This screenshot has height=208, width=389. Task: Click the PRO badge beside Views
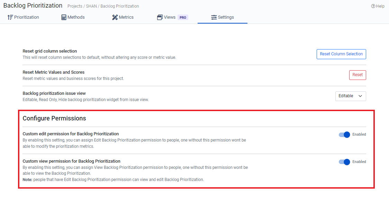point(183,17)
